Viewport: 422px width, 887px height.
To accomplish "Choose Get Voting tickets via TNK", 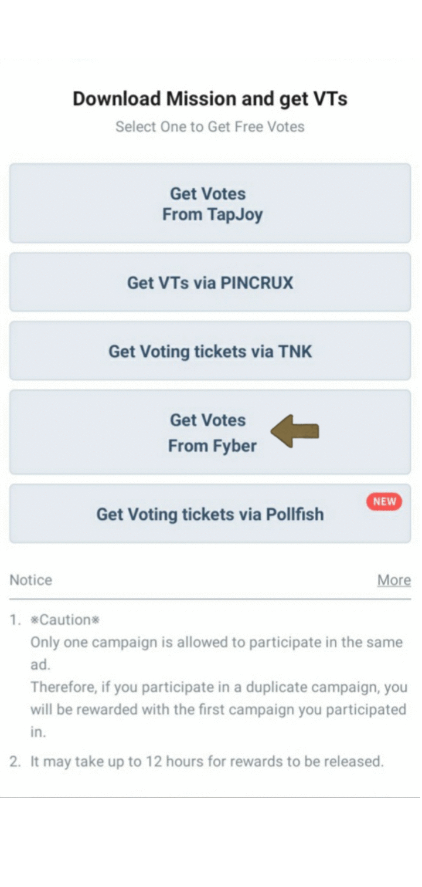I will (x=210, y=351).
